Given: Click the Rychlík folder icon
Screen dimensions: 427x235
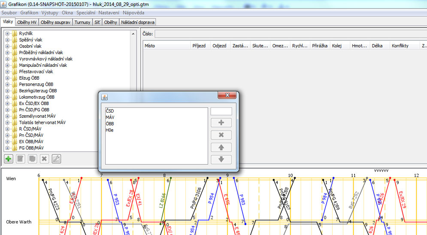Looking at the screenshot, I should [15, 33].
